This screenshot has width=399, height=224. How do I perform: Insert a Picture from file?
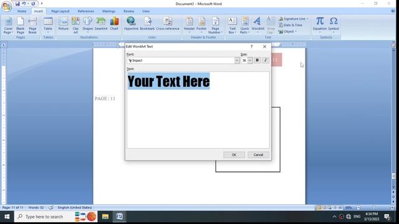(64, 24)
